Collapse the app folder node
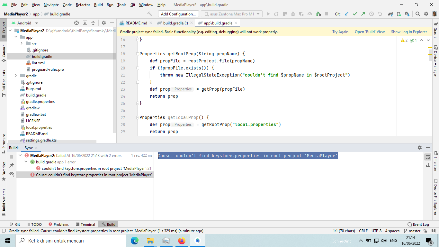The height and width of the screenshot is (247, 439). pyautogui.click(x=16, y=37)
